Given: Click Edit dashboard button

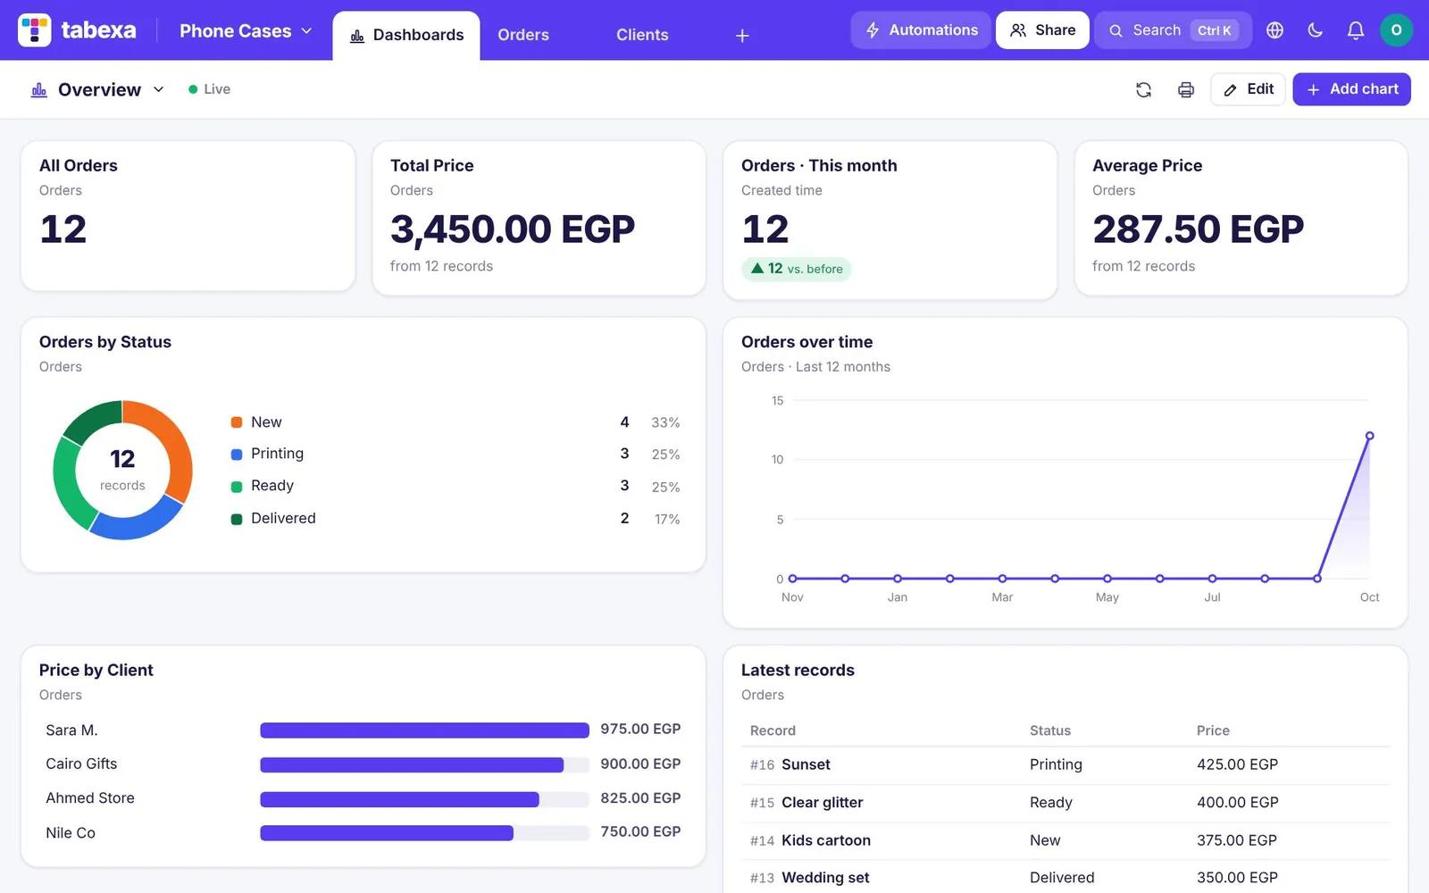Looking at the screenshot, I should pos(1248,89).
